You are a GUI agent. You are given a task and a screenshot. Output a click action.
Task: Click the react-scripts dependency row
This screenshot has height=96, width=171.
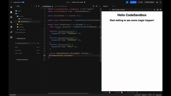tap(27, 53)
